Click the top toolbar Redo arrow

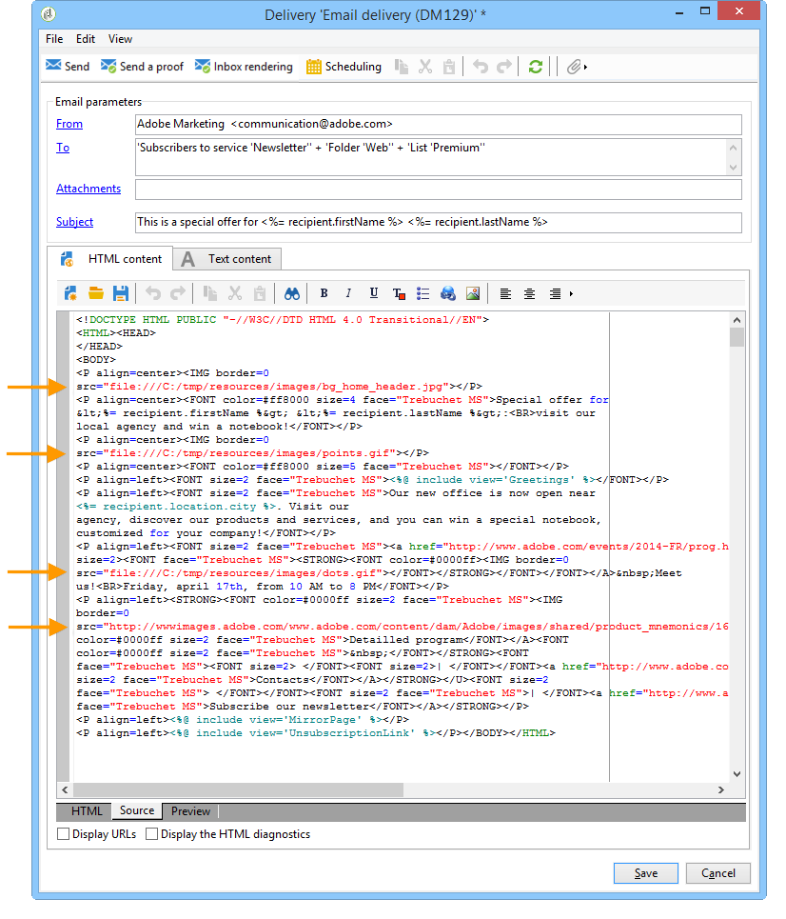[503, 67]
